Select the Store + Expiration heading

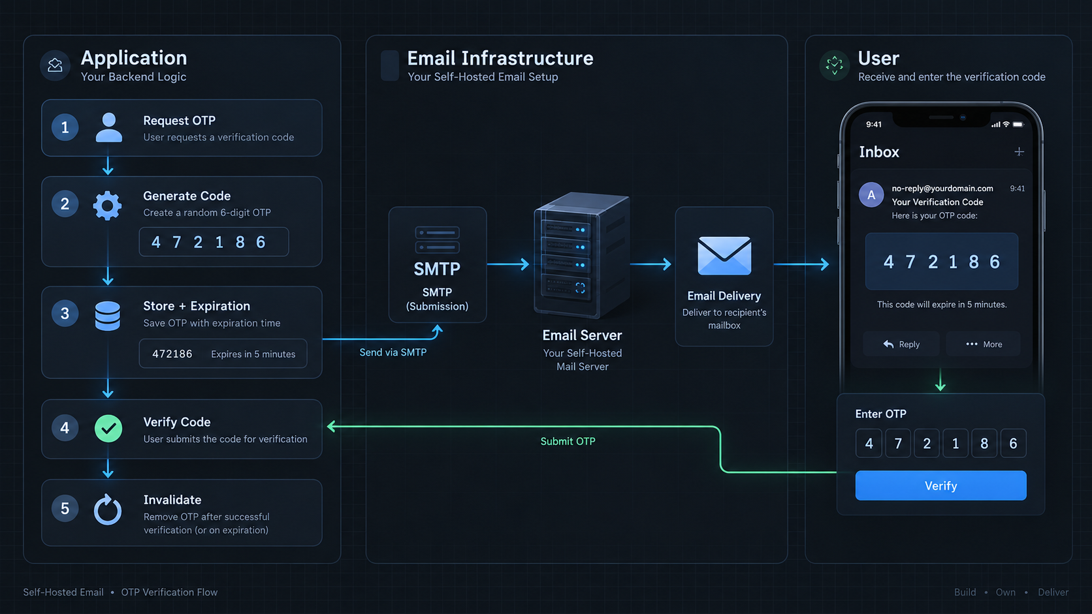197,306
